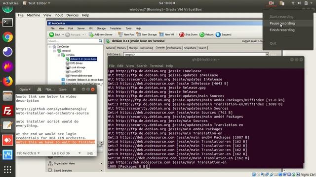The width and height of the screenshot is (316, 177).
Task: Switch to the Memory tab
Action: click(122, 48)
